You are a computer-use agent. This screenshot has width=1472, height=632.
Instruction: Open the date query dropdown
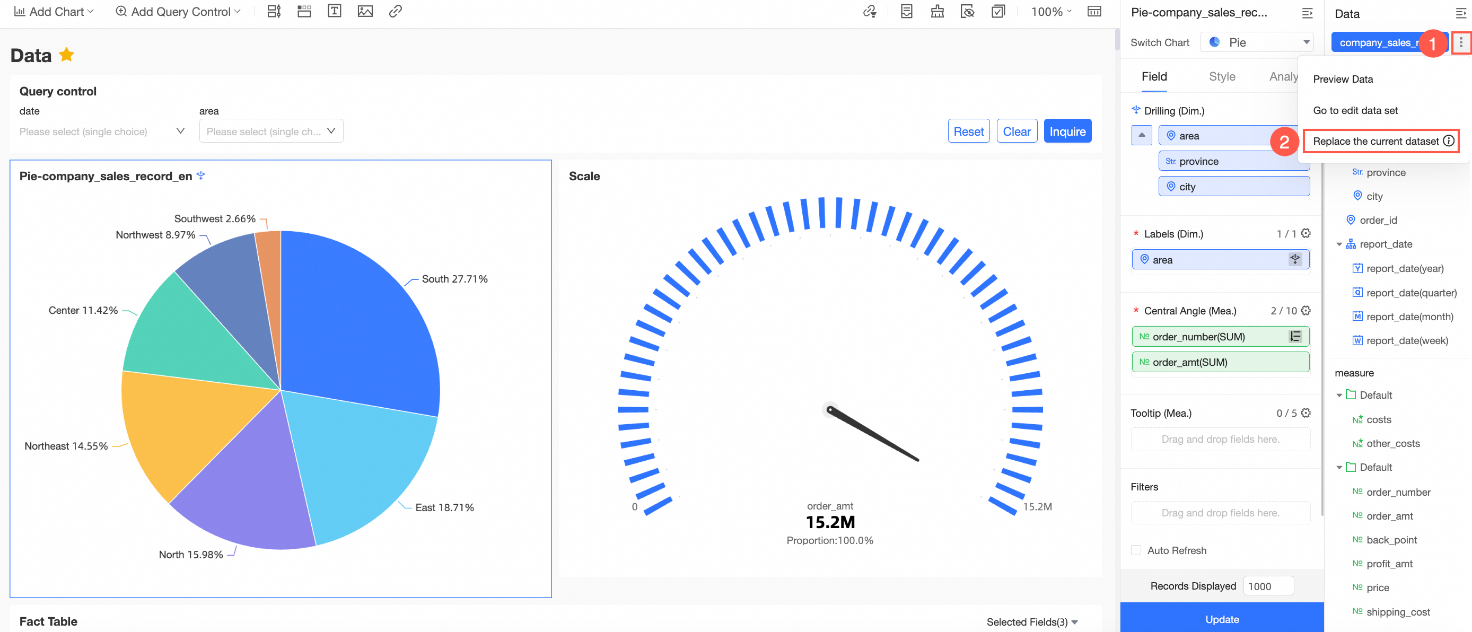(102, 131)
